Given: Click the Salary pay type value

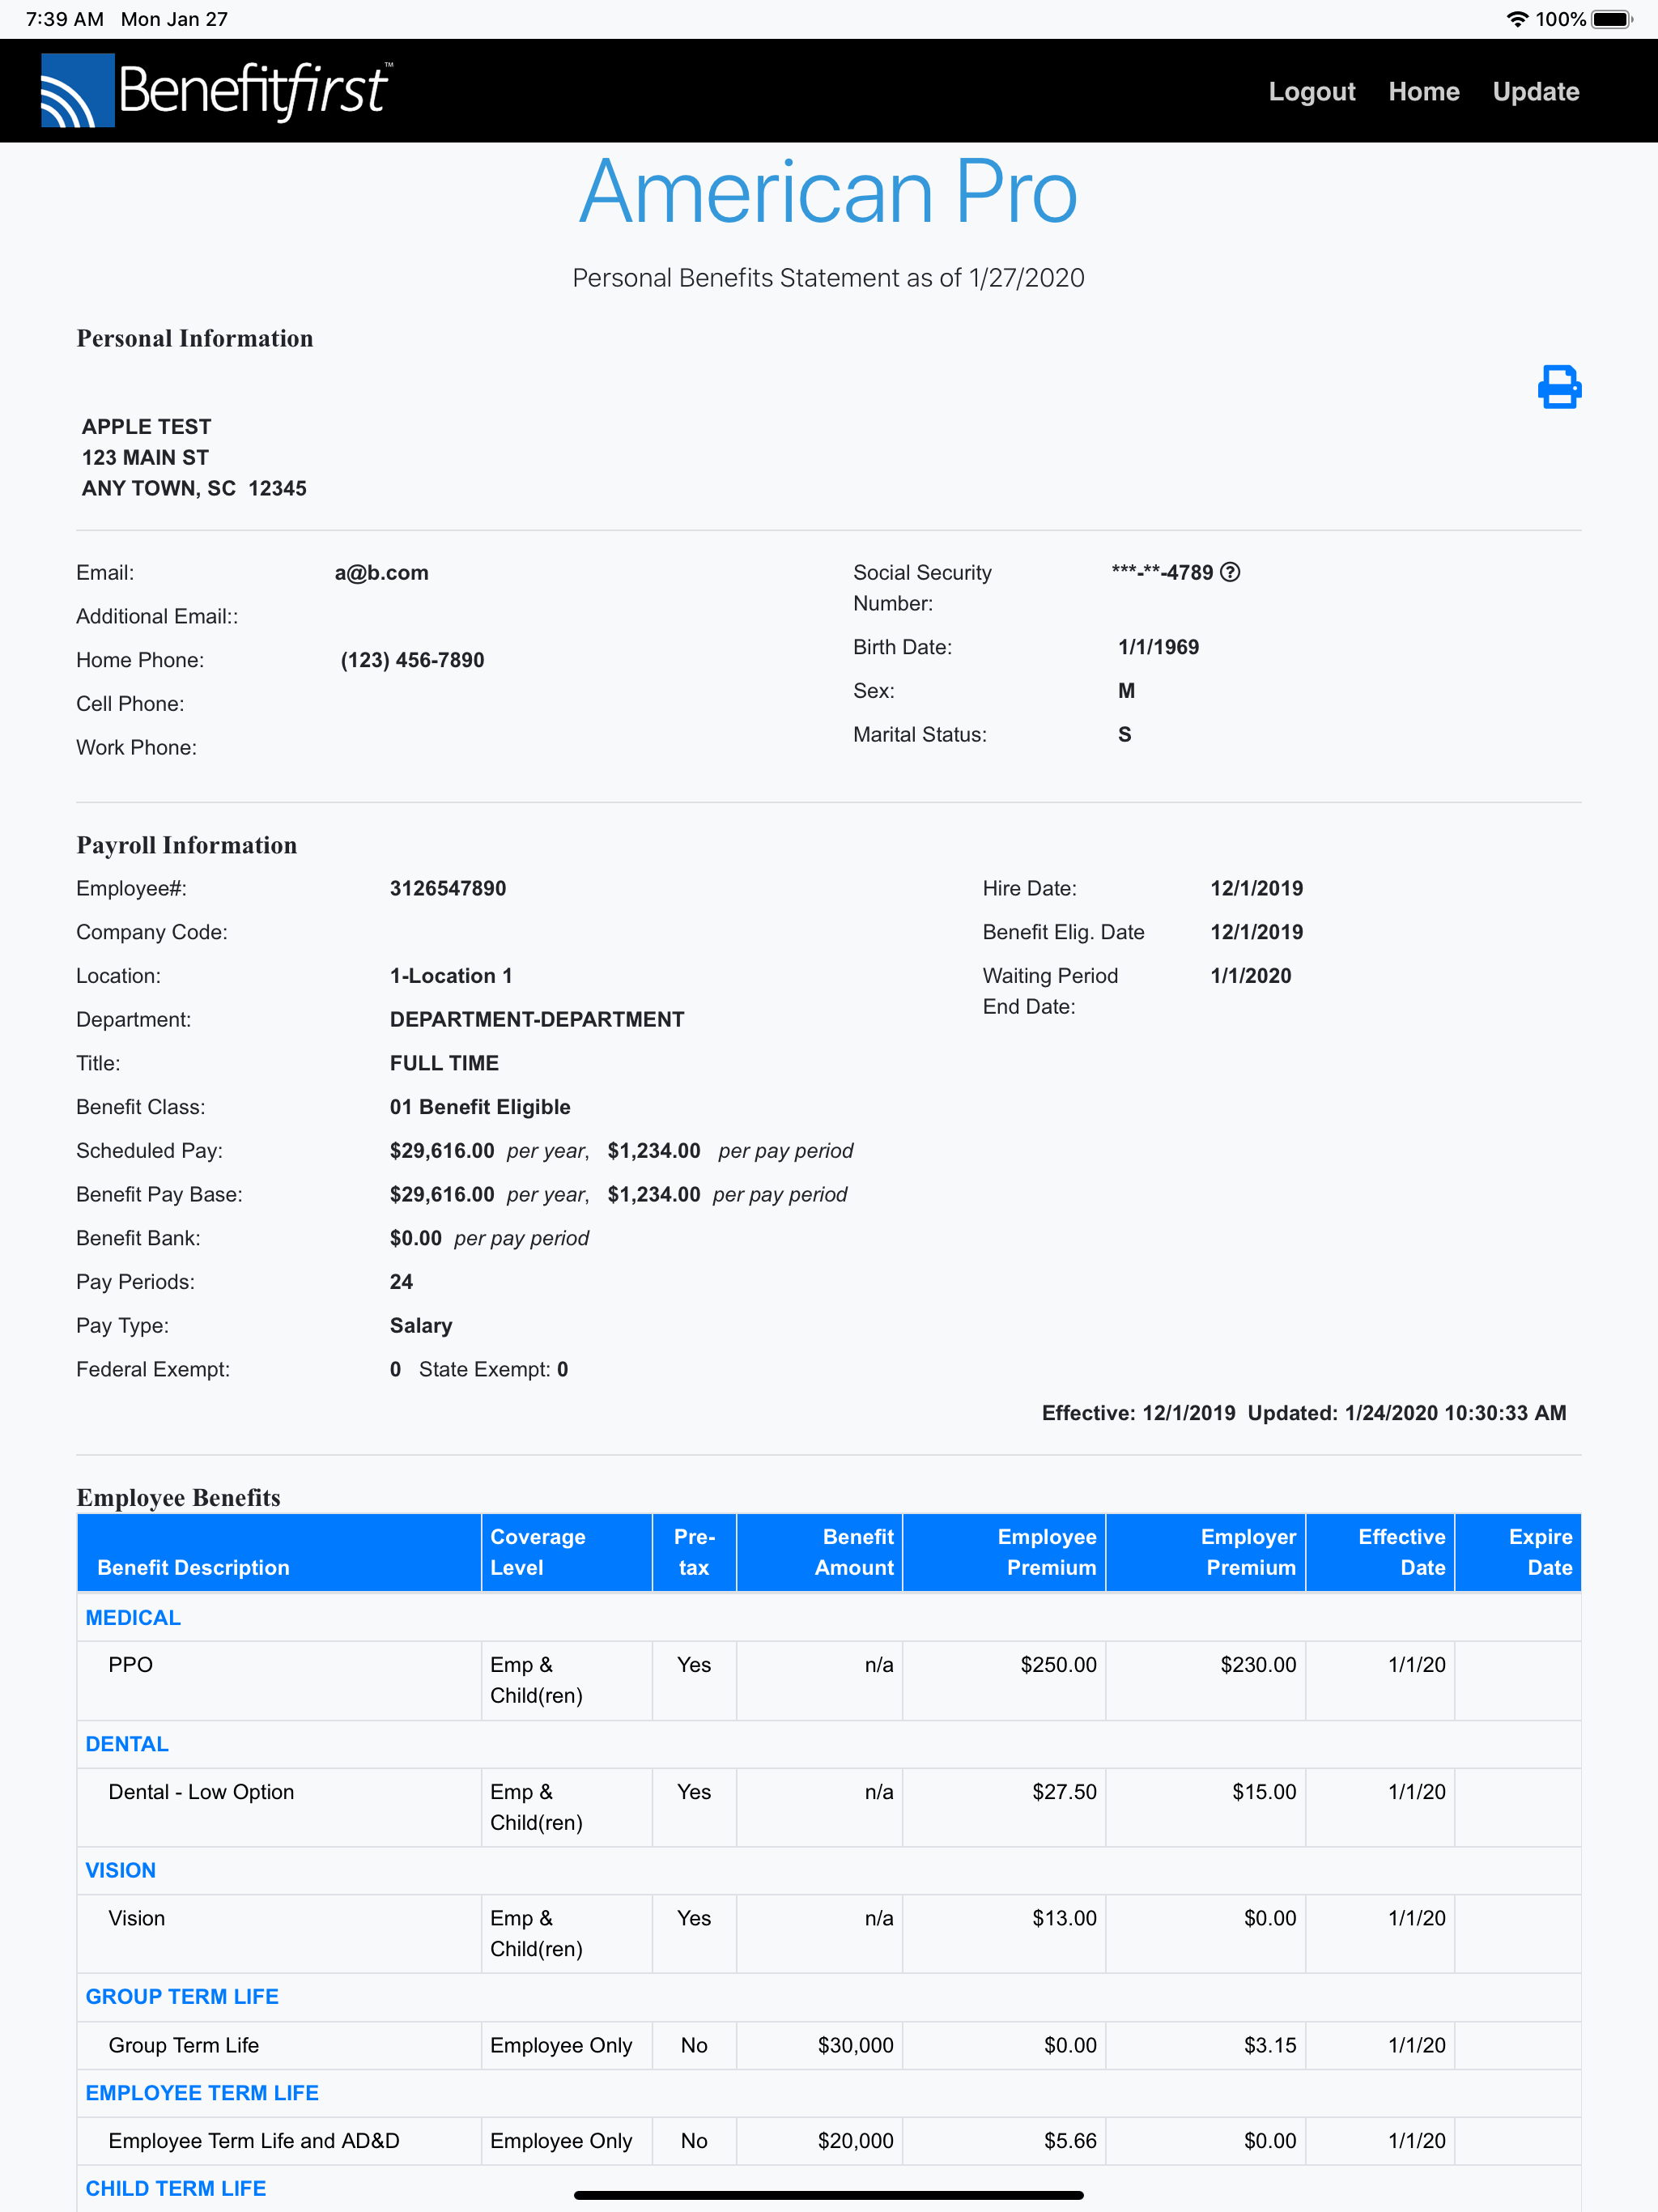Looking at the screenshot, I should (421, 1325).
